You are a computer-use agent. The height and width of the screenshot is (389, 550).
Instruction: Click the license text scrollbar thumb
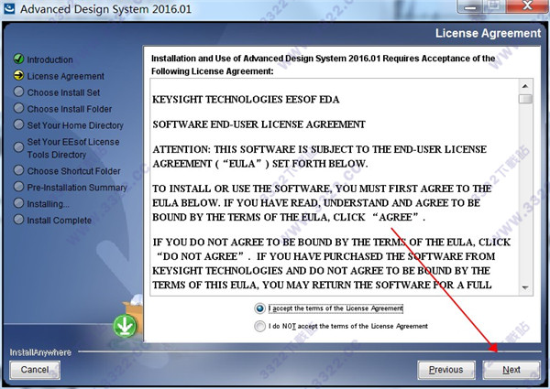(525, 99)
